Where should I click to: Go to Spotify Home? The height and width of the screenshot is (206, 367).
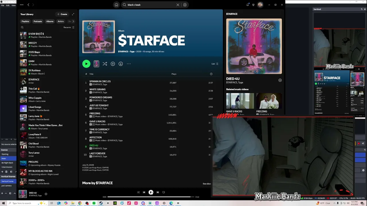tap(116, 5)
